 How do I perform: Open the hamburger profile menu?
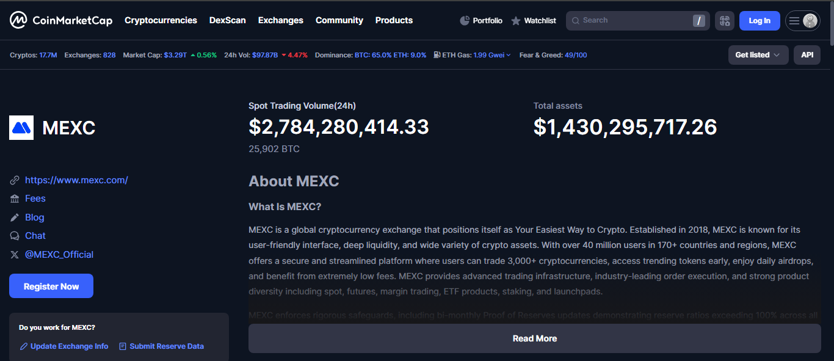[x=794, y=21]
